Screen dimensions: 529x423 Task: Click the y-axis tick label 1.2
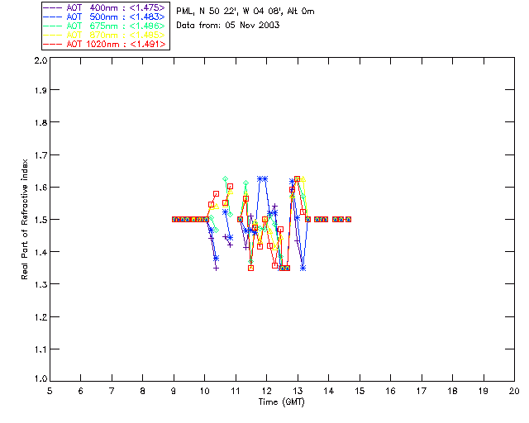point(41,317)
